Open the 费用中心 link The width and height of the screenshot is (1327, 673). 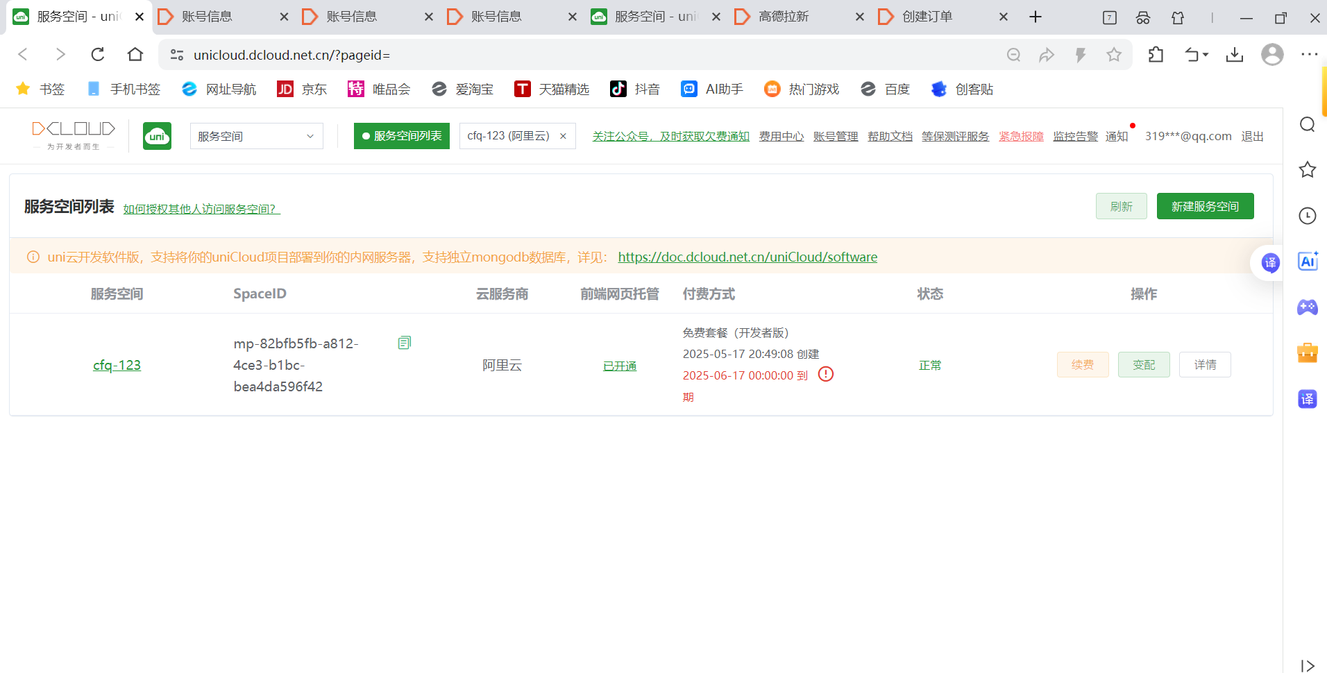pyautogui.click(x=781, y=136)
